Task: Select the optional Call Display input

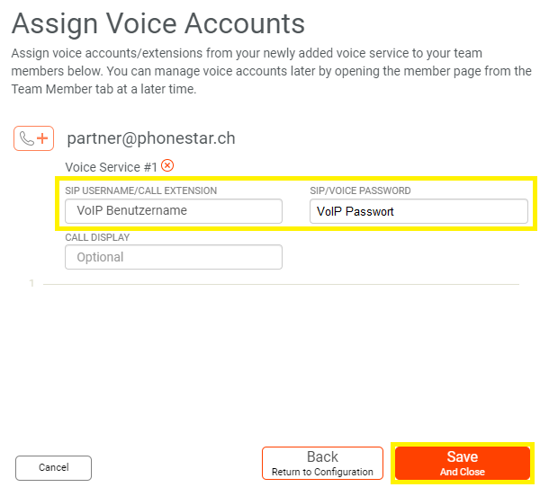Action: click(x=173, y=257)
